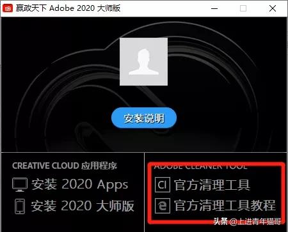Open the 安装说明 installation instructions button
This screenshot has height=232, width=288.
144,118
